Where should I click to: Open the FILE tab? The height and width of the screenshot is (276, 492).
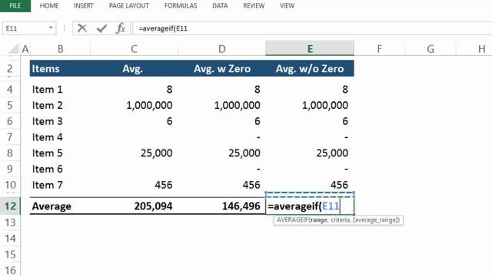point(15,5)
